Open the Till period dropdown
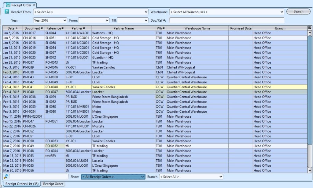 click(x=133, y=20)
